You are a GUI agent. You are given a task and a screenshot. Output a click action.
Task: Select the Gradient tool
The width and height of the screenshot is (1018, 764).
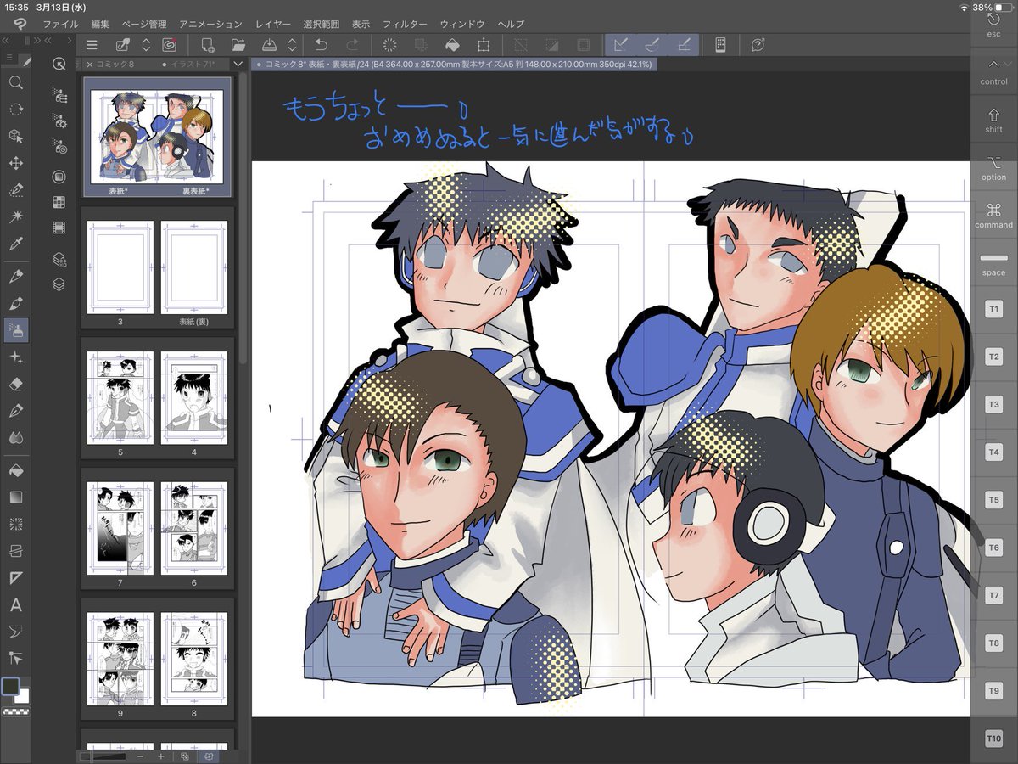(x=15, y=497)
